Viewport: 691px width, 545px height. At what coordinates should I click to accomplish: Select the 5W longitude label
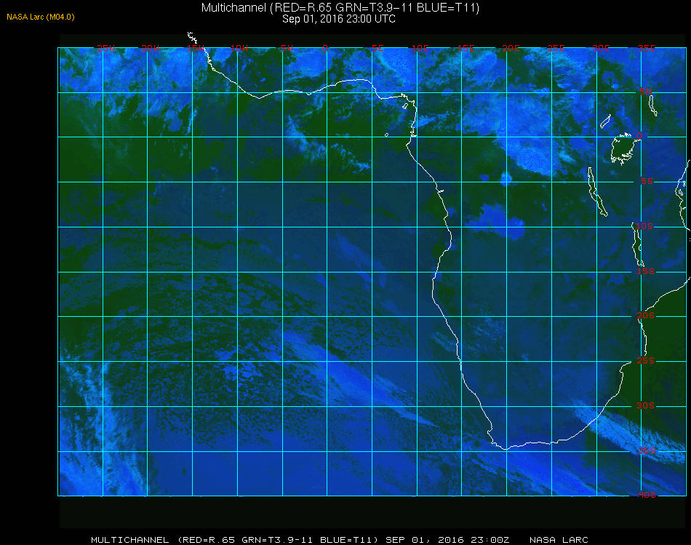(x=287, y=48)
